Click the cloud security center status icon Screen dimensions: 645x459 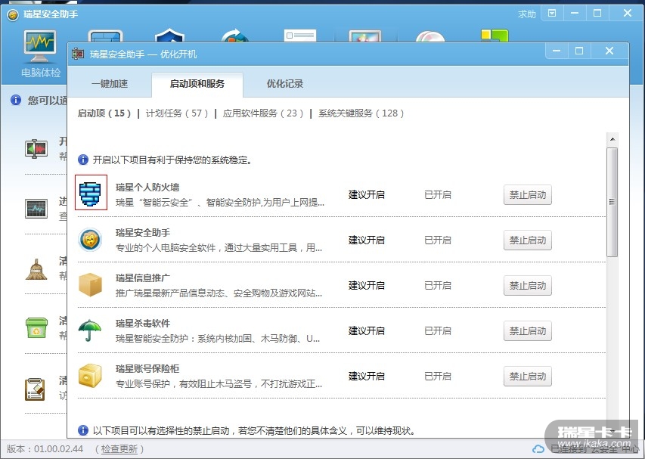point(538,449)
